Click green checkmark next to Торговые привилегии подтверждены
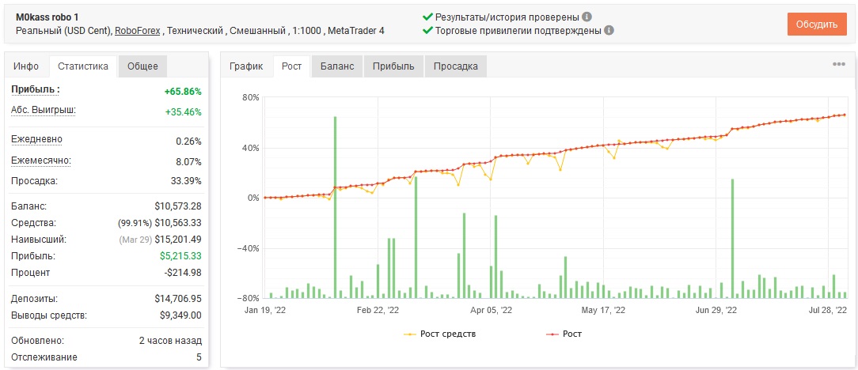This screenshot has height=370, width=858. coord(428,31)
